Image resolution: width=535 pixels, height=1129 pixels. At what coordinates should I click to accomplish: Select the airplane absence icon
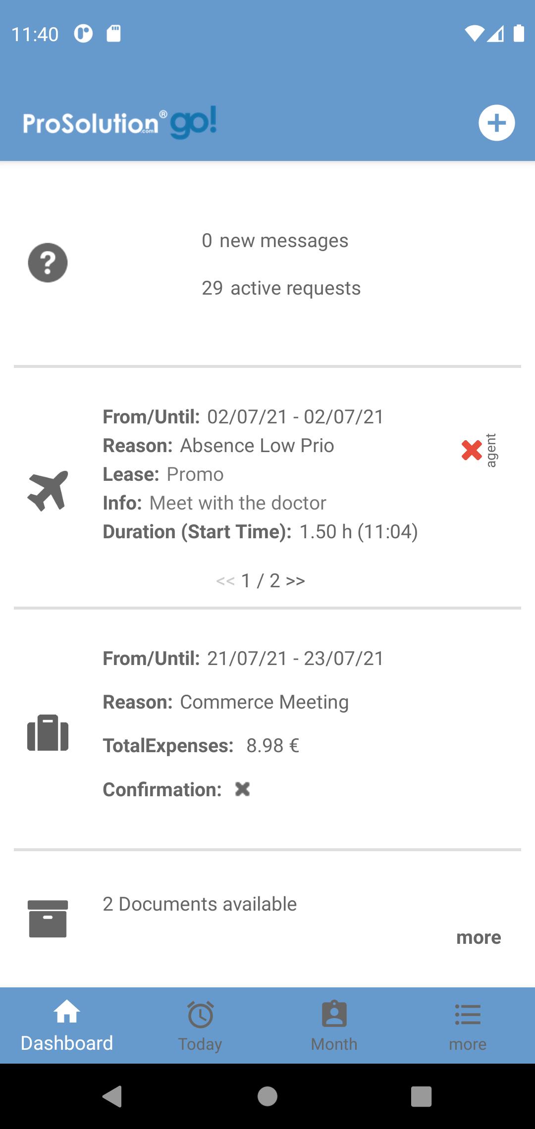48,491
